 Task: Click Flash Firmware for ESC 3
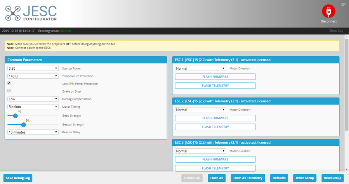(215, 159)
